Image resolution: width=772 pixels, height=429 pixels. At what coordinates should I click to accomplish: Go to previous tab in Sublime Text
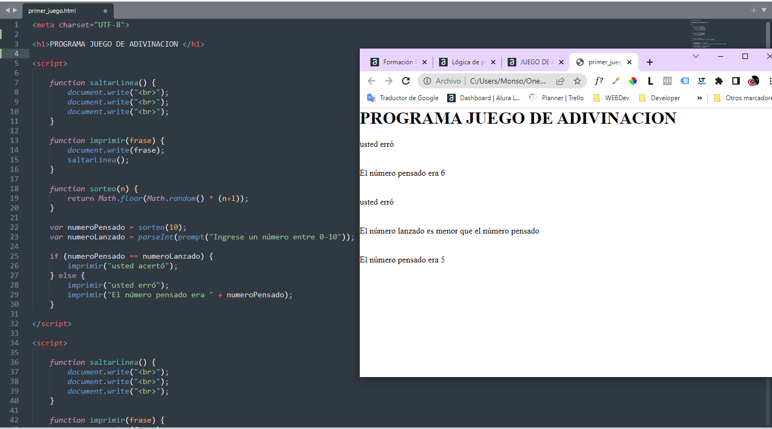click(x=7, y=10)
